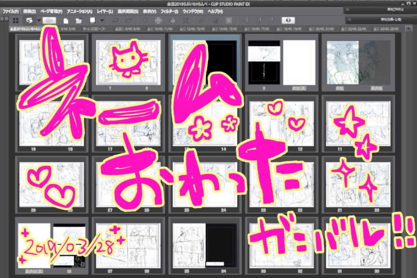Click the middle of the three selection icons
Screen dimensions: 417x278
click(x=215, y=20)
